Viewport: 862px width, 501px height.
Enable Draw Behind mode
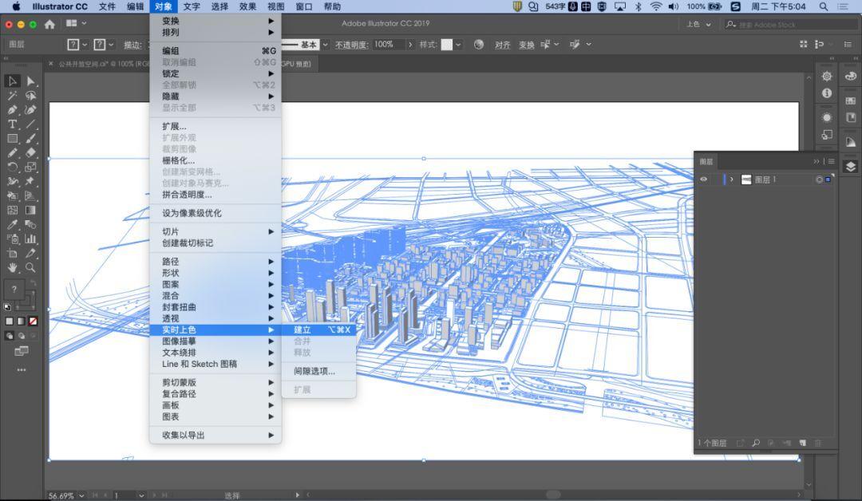(21, 336)
